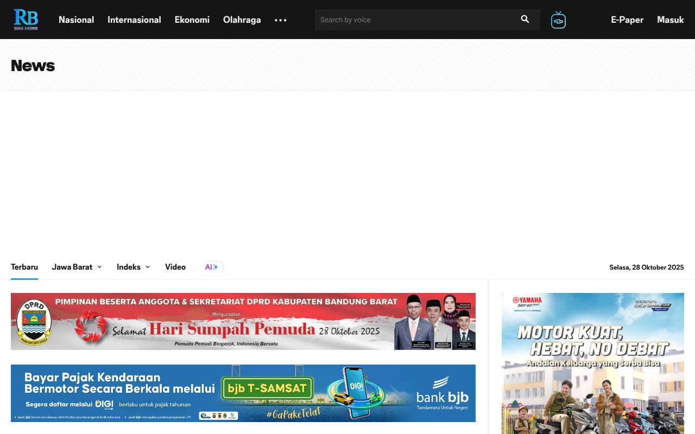Open the Nasional menu
Screen dimensions: 695x434
[x=76, y=20]
